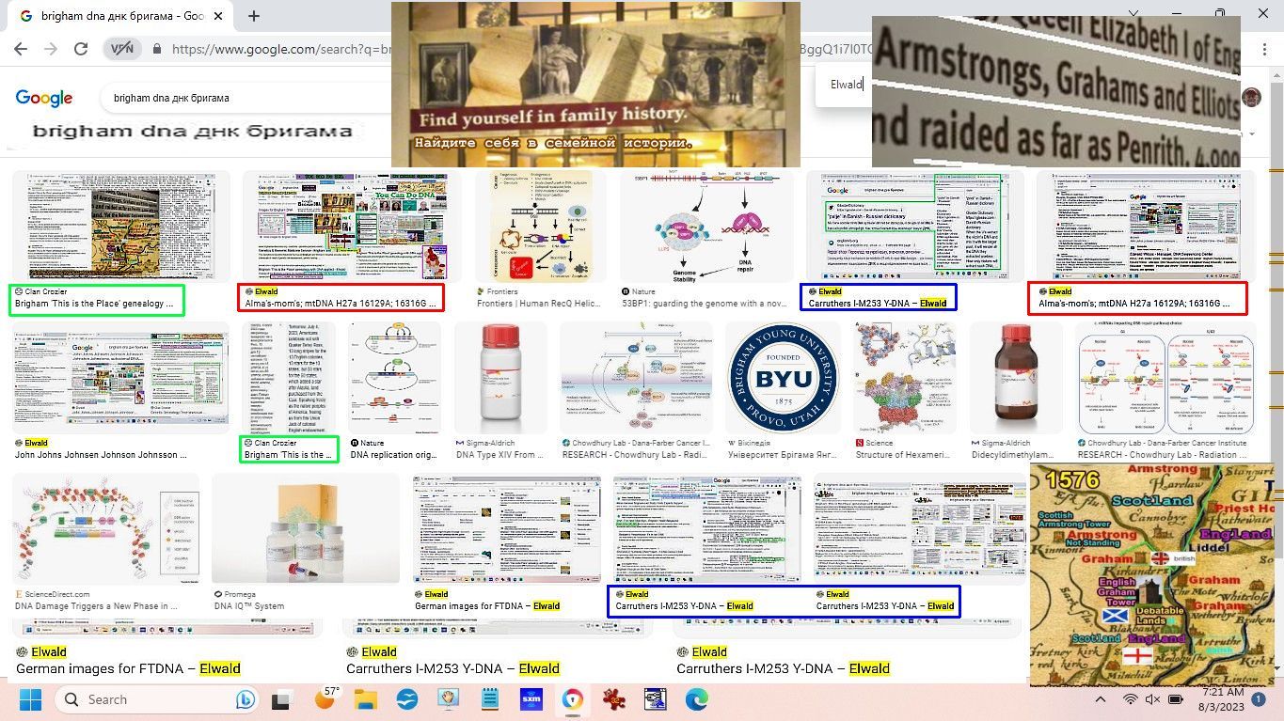Screen dimensions: 1284x721
Task: Open the 53BP1 genome stability diagram thumbnail
Action: coord(705,226)
